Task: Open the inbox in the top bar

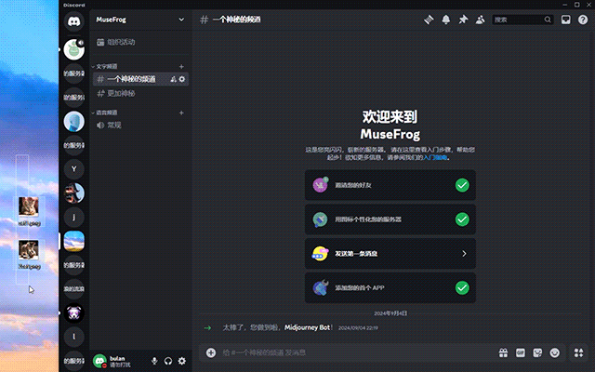Action: click(566, 20)
